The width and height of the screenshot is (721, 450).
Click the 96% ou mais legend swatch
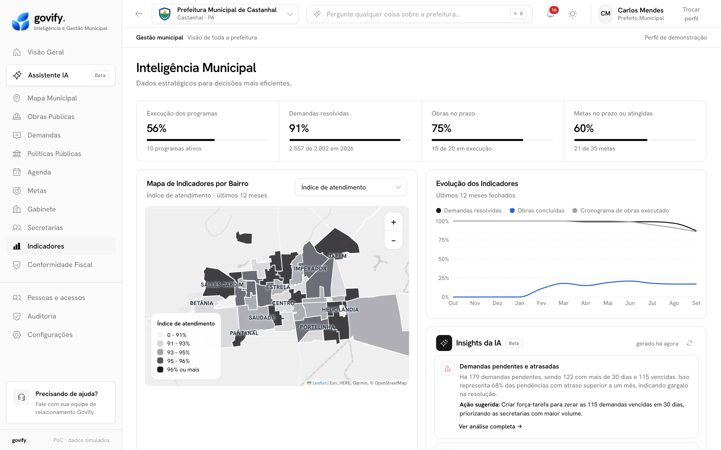[160, 369]
